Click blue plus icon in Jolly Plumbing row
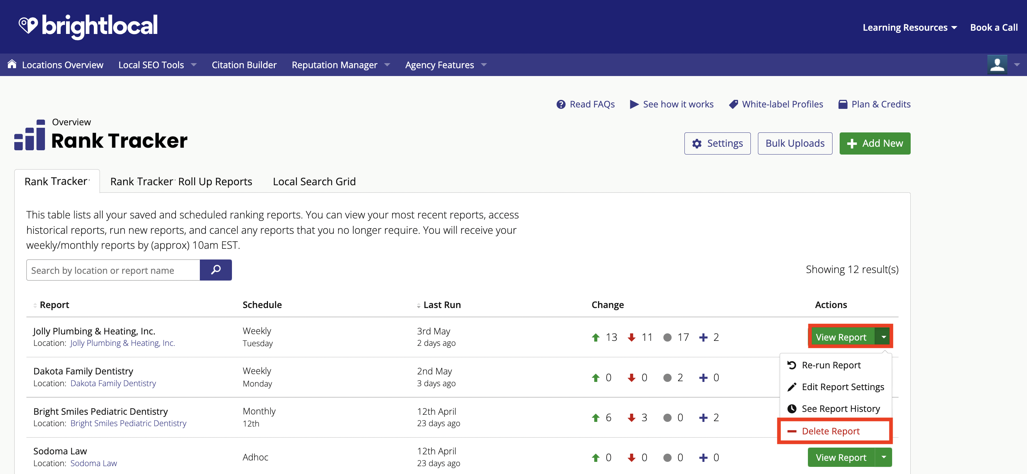The height and width of the screenshot is (474, 1027). (x=703, y=338)
